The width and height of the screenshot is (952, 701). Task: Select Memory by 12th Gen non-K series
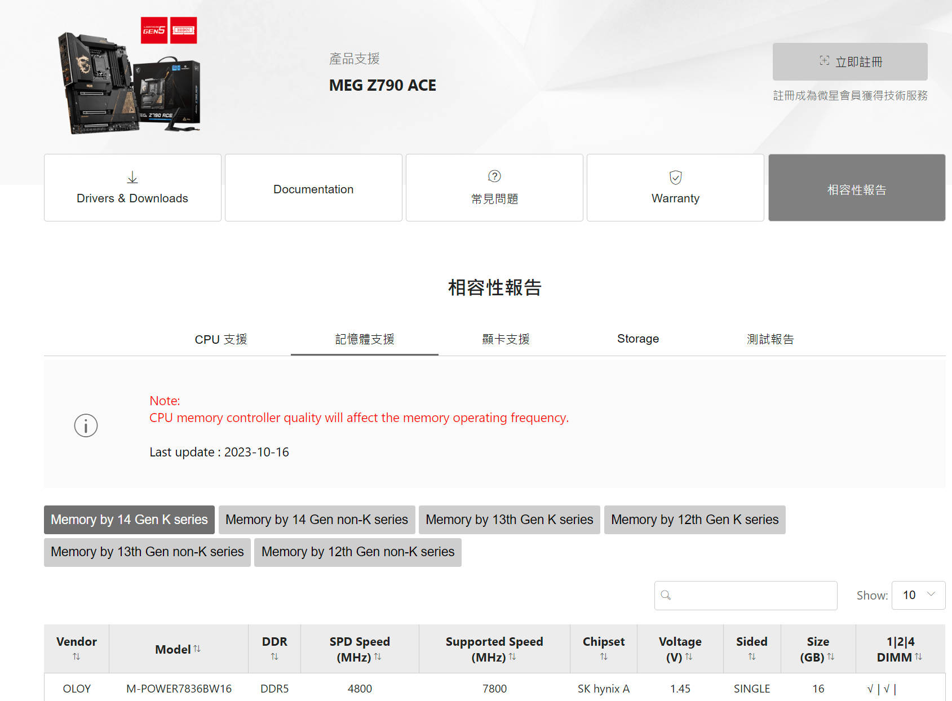358,552
